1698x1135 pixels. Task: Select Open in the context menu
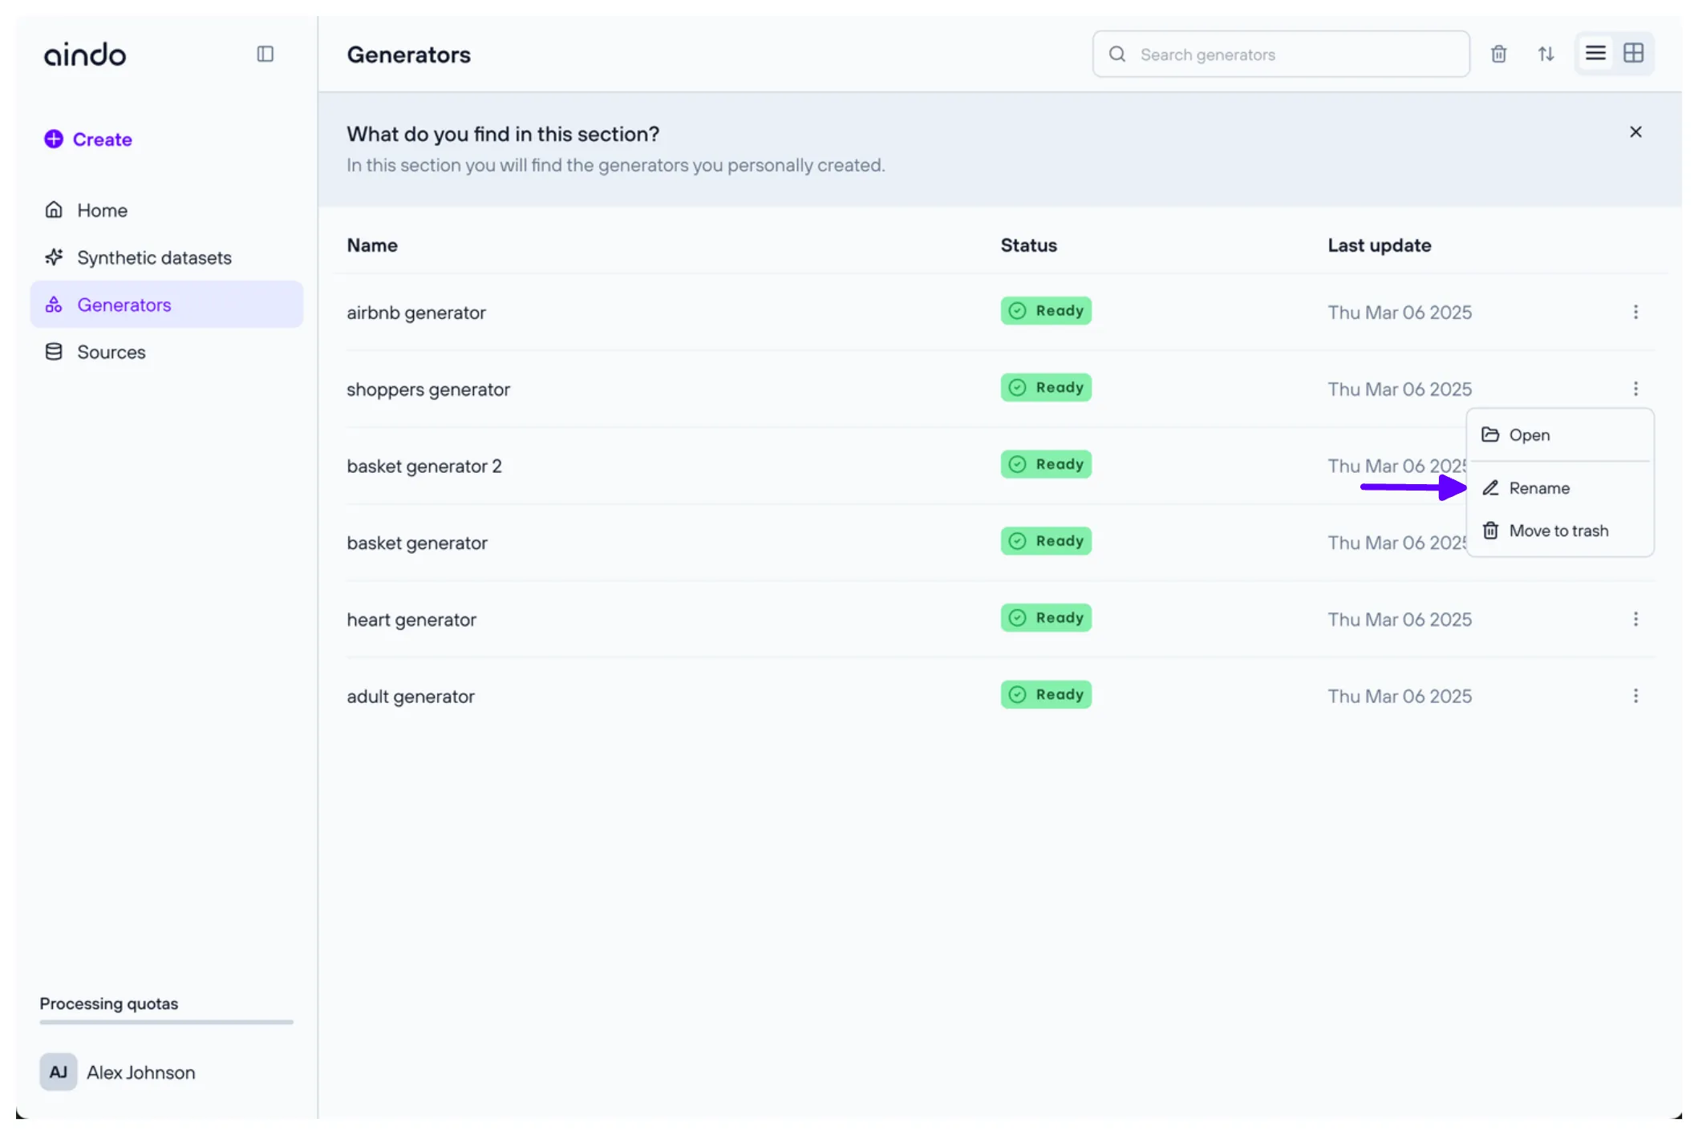point(1529,435)
